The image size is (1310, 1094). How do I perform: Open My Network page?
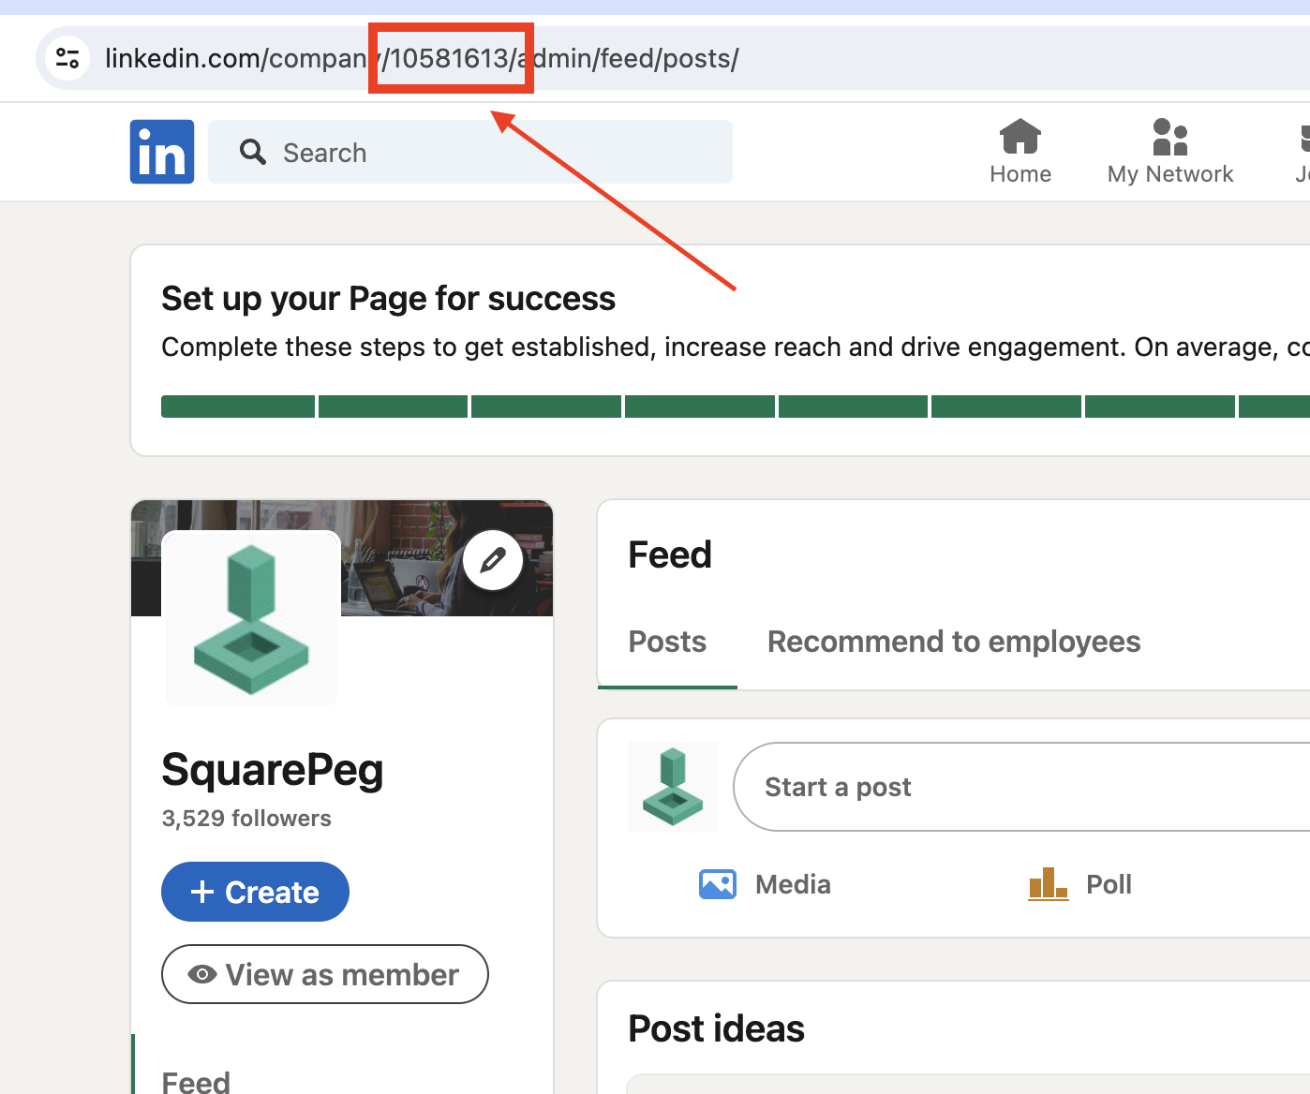pos(1170,152)
